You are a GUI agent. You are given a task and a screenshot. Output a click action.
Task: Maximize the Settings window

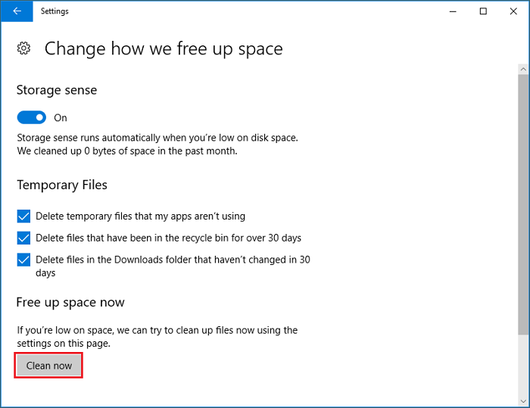(x=483, y=11)
